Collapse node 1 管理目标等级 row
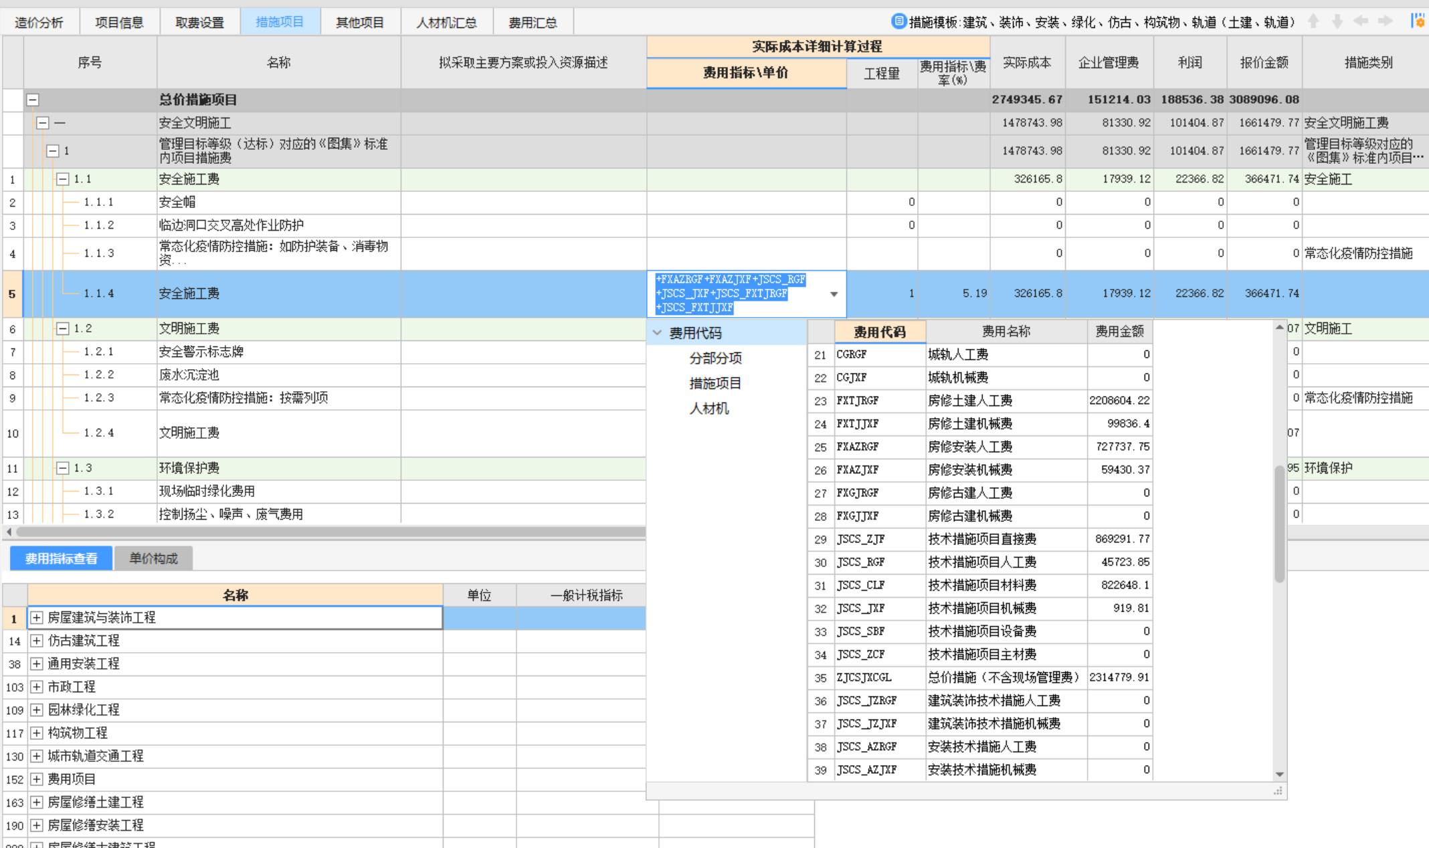1429x848 pixels. pos(52,151)
